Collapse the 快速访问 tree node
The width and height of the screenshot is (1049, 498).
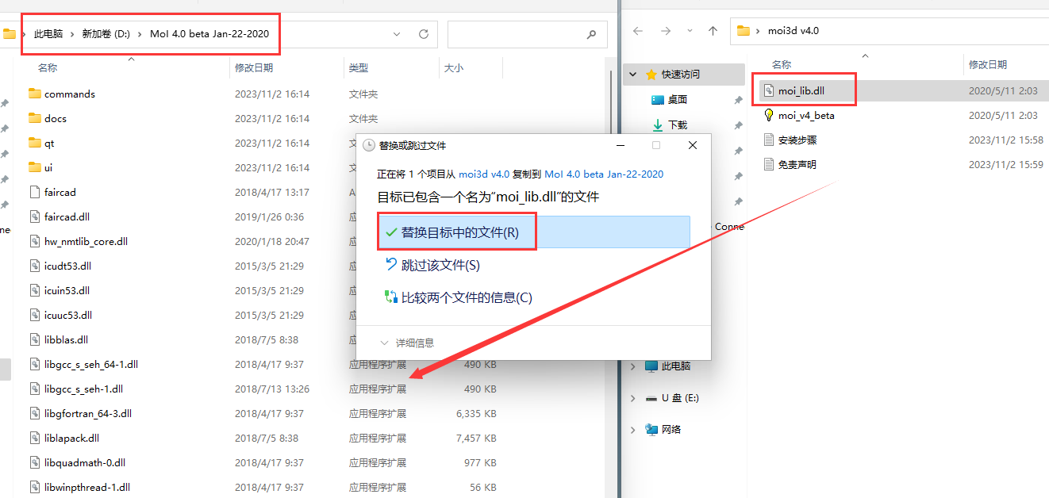pos(632,74)
